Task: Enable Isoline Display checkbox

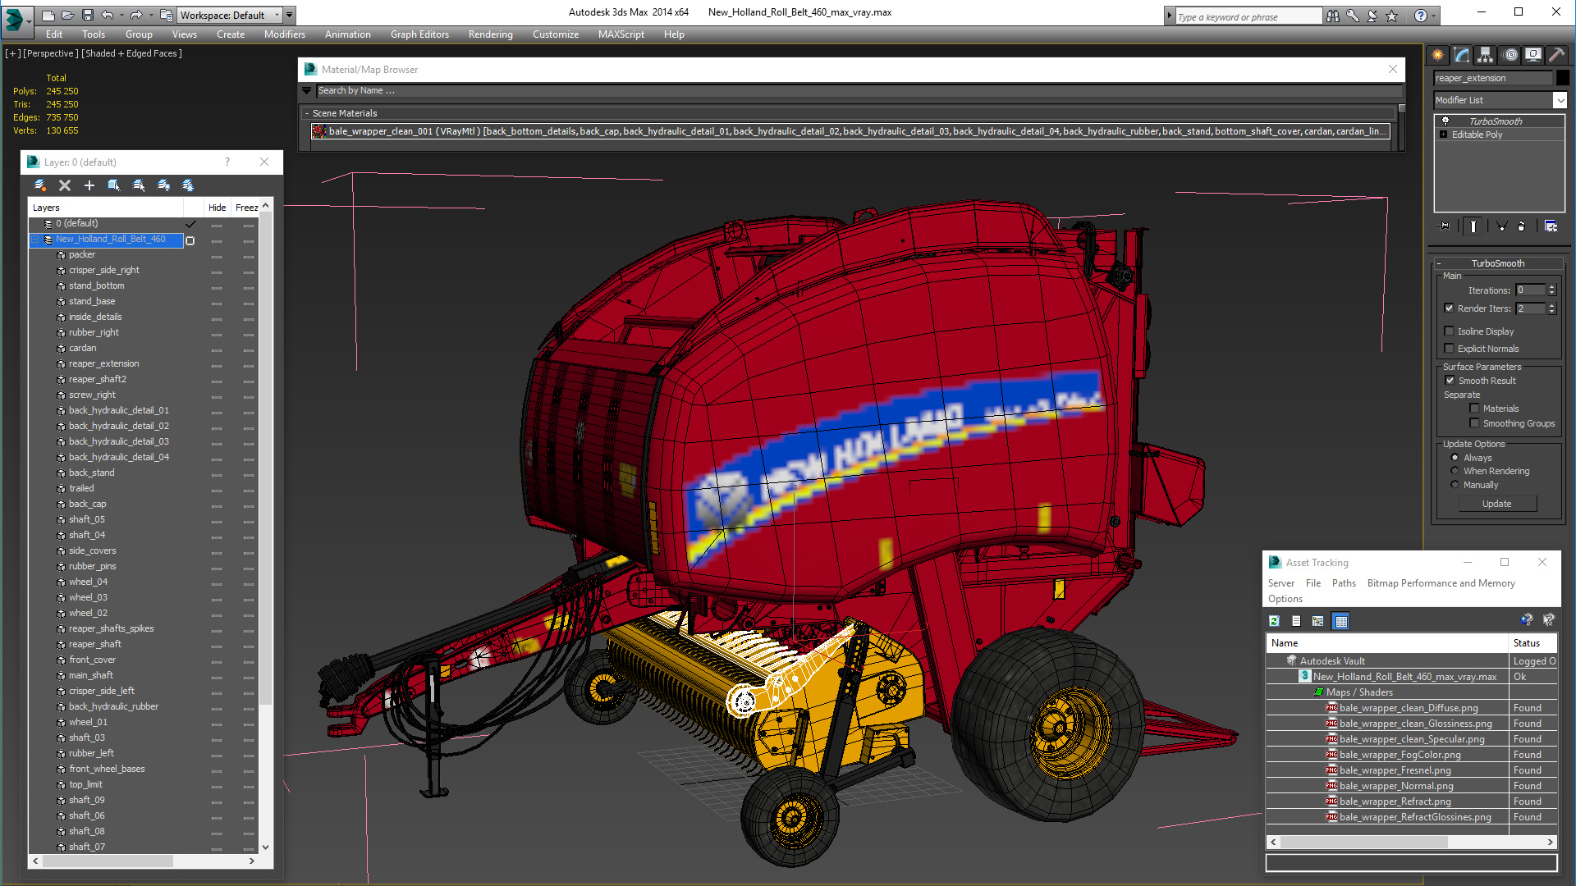Action: (x=1449, y=331)
